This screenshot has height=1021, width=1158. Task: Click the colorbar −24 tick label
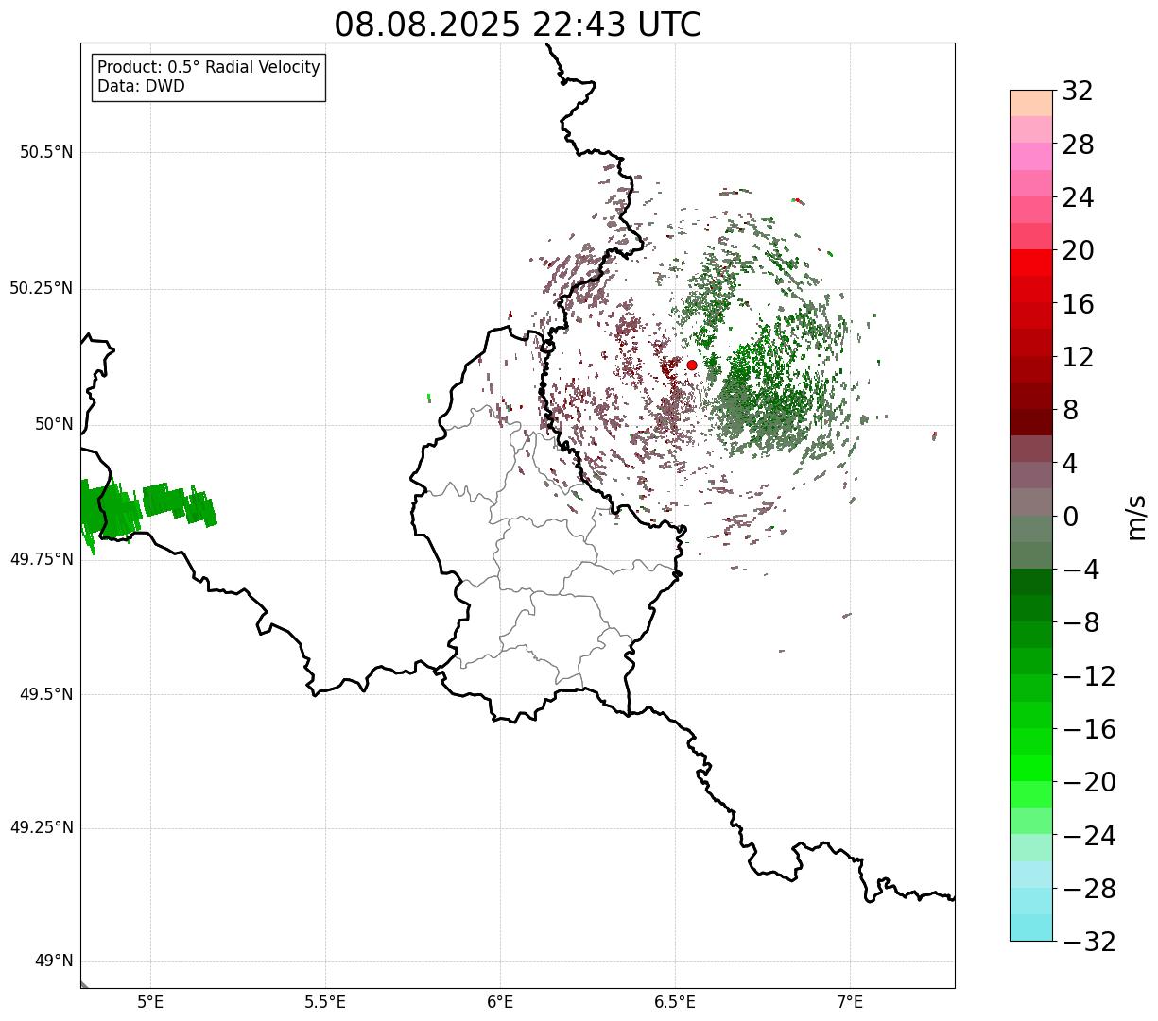click(1089, 836)
